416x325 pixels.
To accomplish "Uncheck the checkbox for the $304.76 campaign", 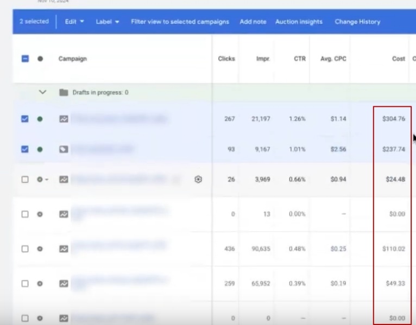I will tap(25, 119).
